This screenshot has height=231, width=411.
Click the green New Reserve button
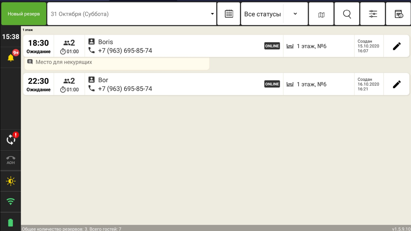tap(24, 14)
